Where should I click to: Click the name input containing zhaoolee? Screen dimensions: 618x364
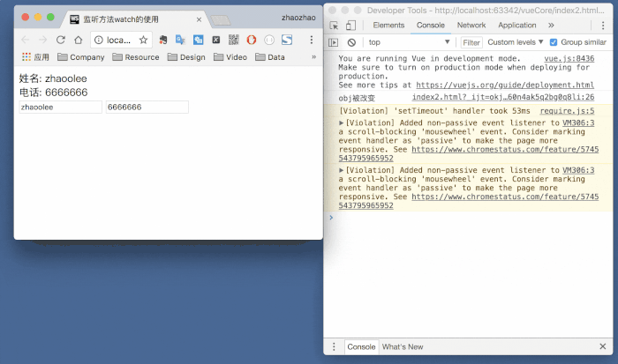pyautogui.click(x=60, y=107)
